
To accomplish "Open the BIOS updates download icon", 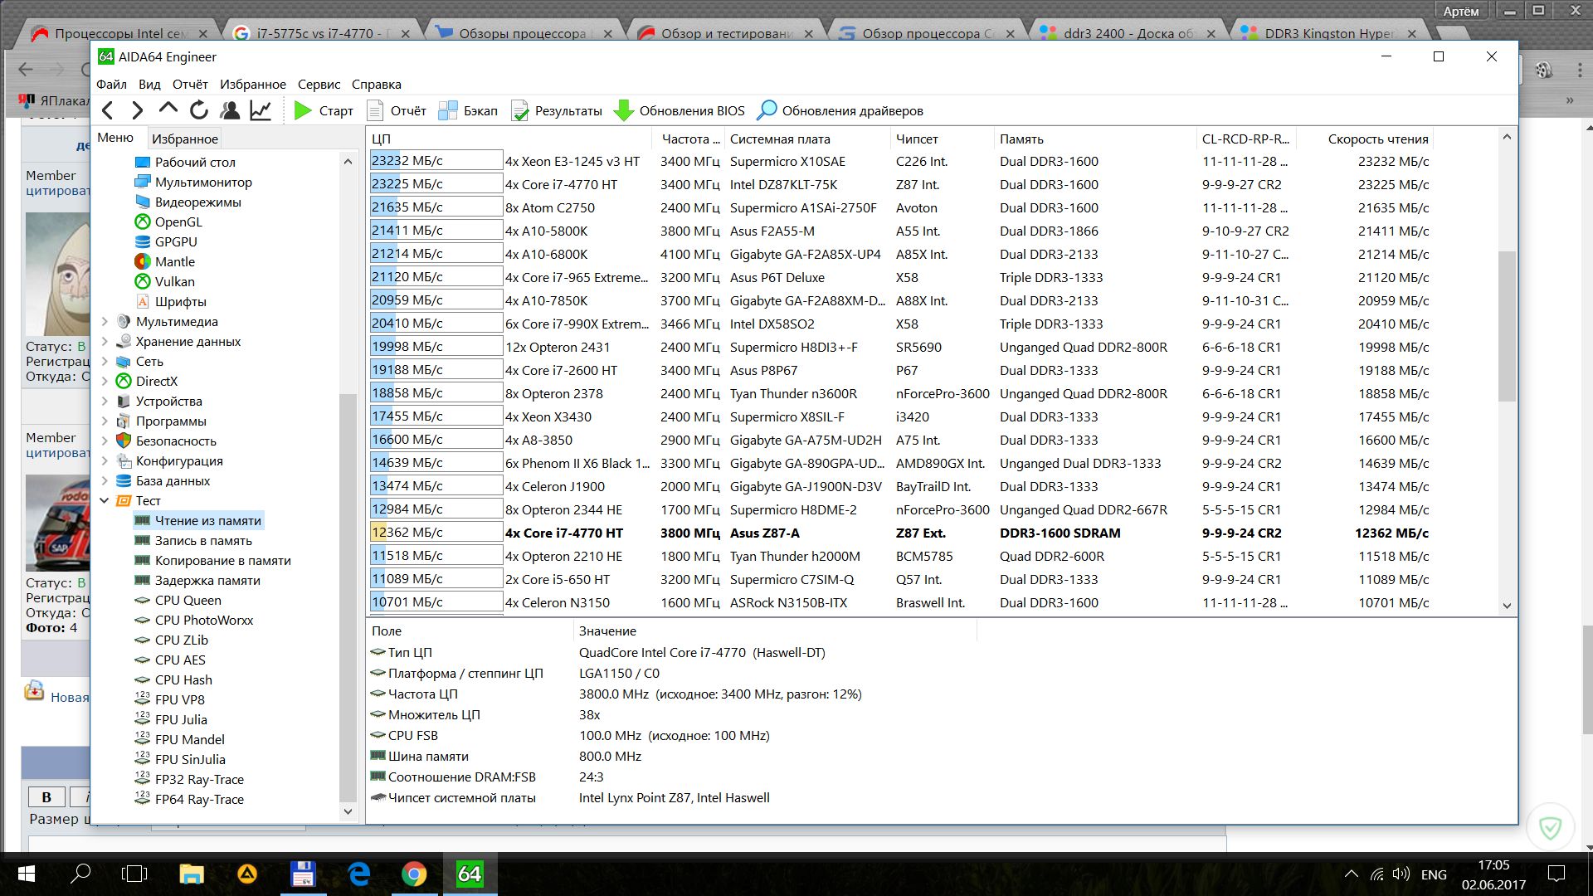I will pos(623,110).
